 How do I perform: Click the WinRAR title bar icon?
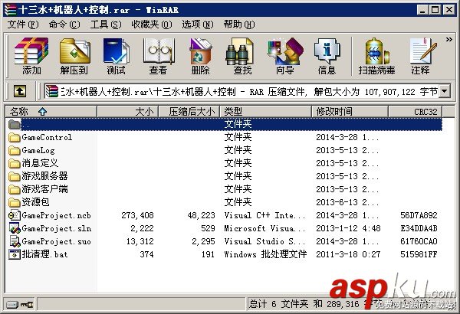10,10
